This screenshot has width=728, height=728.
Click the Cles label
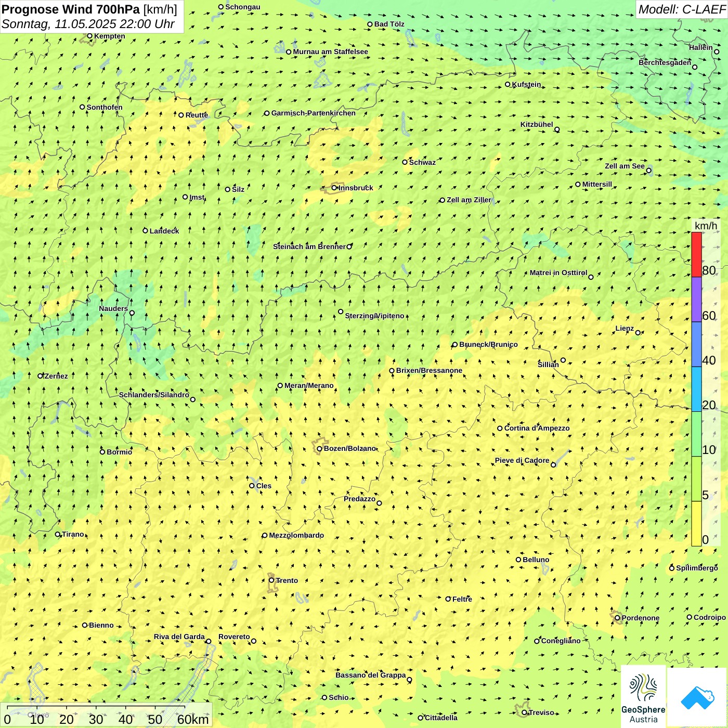pos(264,486)
